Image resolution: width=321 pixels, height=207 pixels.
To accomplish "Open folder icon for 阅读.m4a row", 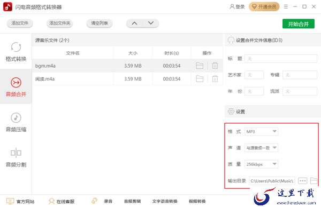I will pyautogui.click(x=200, y=79).
